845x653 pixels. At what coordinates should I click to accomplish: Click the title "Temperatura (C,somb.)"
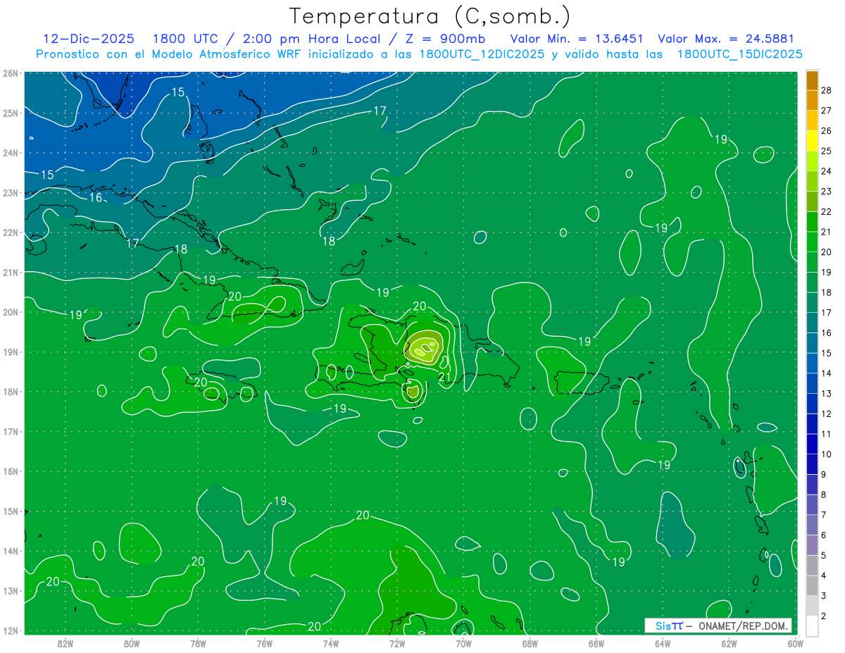coord(430,17)
